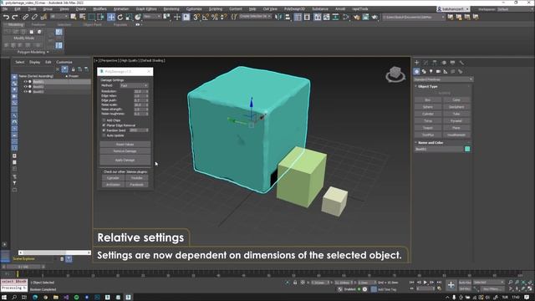Click the Facebook button in PolyDamage
The height and width of the screenshot is (301, 535).
(x=136, y=185)
